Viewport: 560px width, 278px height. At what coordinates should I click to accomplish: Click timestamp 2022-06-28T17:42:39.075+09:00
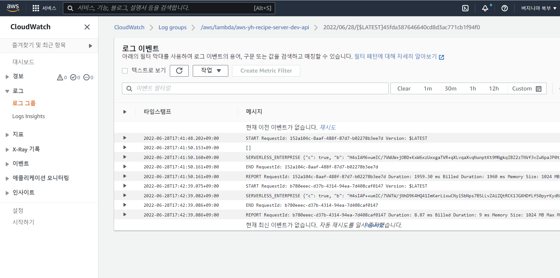[181, 186]
